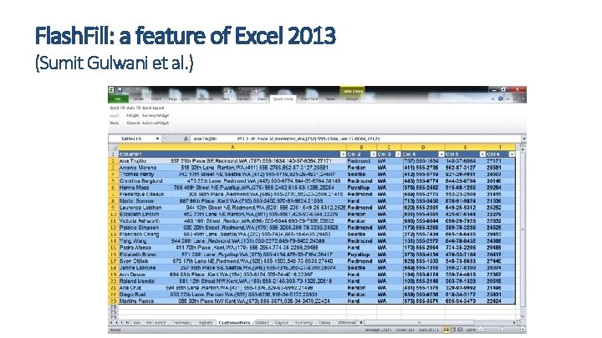
Task: Select column D header
Action: (x=423, y=147)
